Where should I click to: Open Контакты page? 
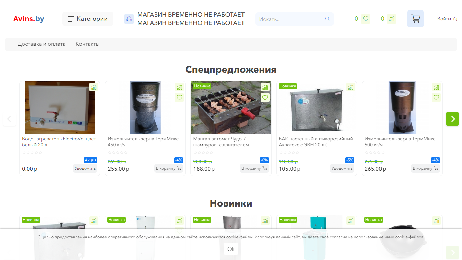[x=88, y=44]
